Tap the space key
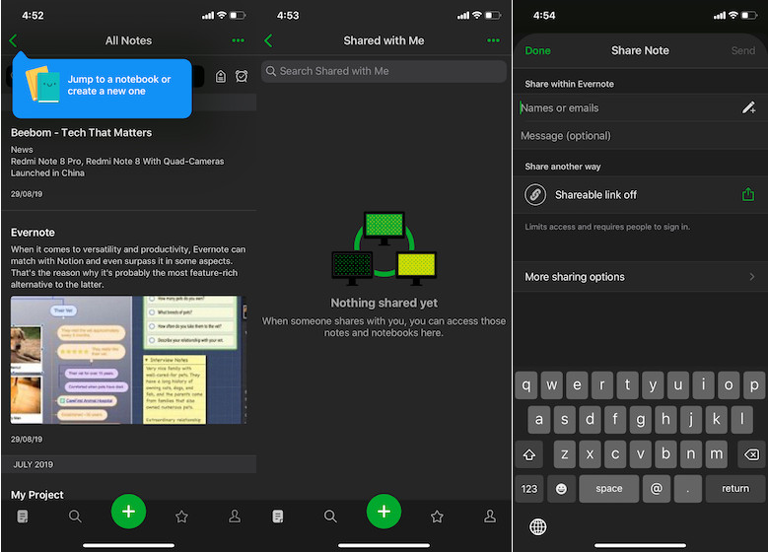 click(609, 489)
